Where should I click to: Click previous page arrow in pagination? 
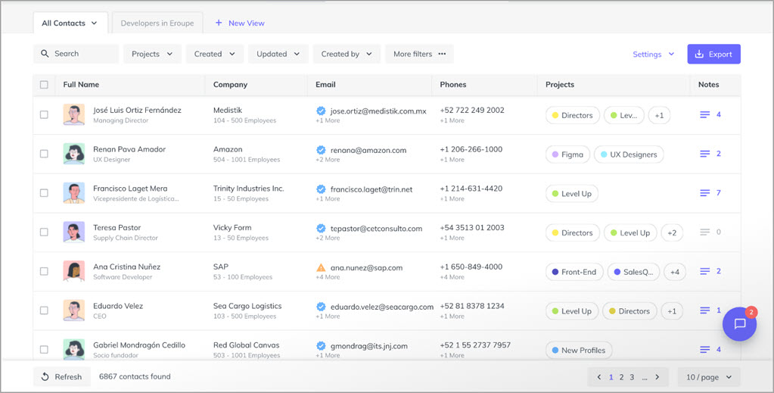click(599, 377)
